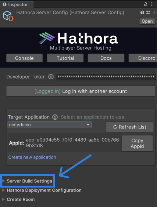
Task: Click the Developer Token field
Action: point(106,77)
